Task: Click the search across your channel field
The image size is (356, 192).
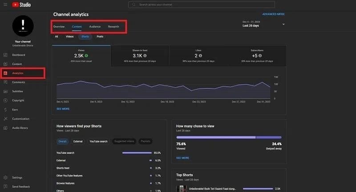Action: click(x=202, y=4)
